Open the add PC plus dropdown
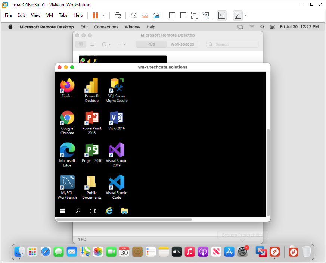The width and height of the screenshot is (326, 263). (122, 44)
